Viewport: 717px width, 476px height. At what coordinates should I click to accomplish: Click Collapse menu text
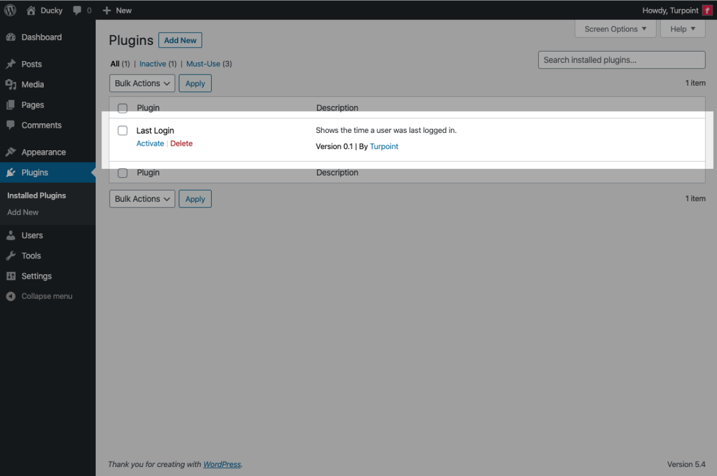47,296
